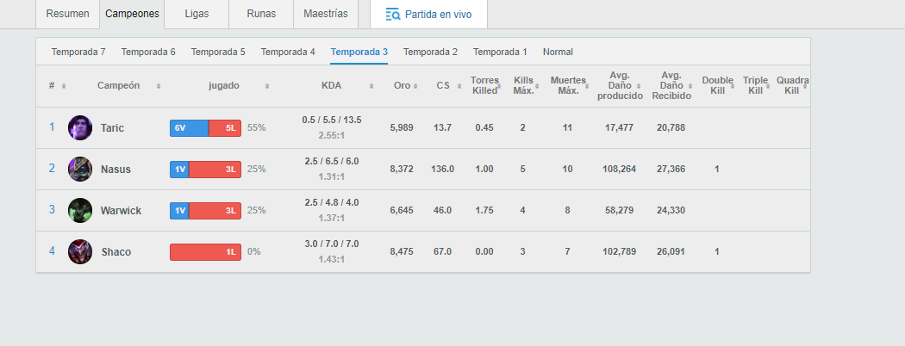Screen dimensions: 905x346
Task: Click the Shaco champion name
Action: (116, 252)
